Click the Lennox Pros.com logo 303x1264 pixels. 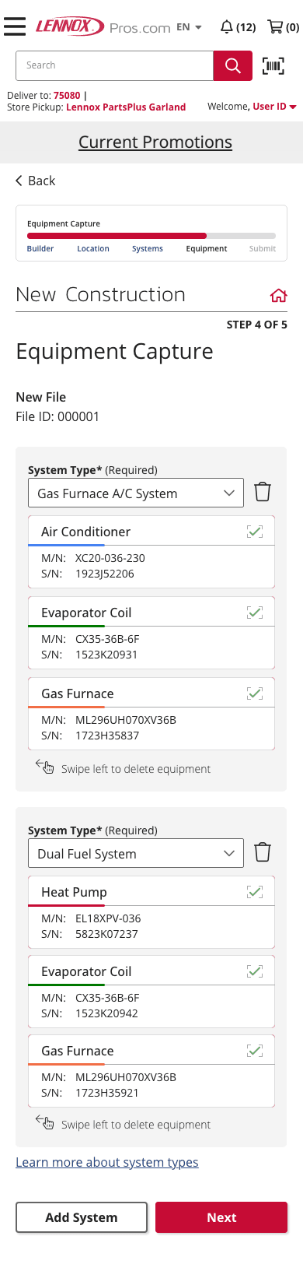103,26
